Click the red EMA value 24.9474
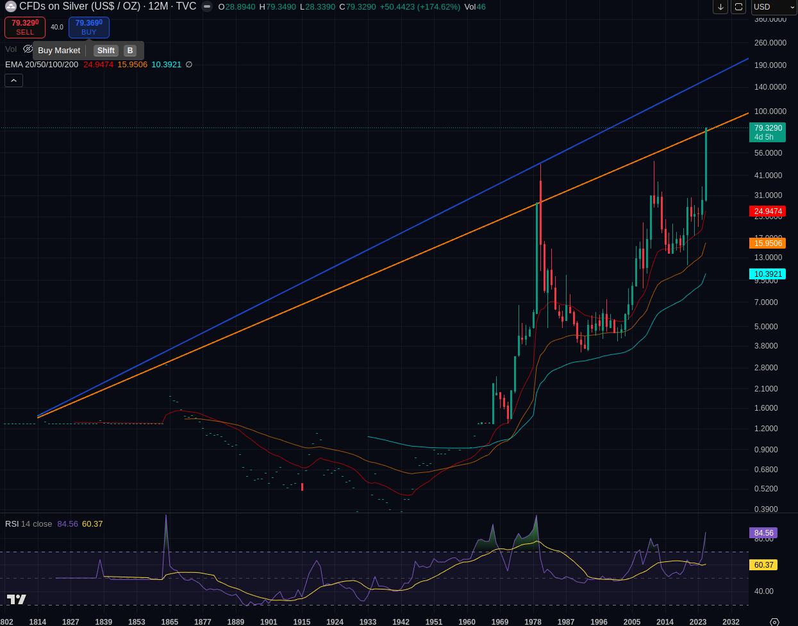798x626 pixels. coord(99,65)
